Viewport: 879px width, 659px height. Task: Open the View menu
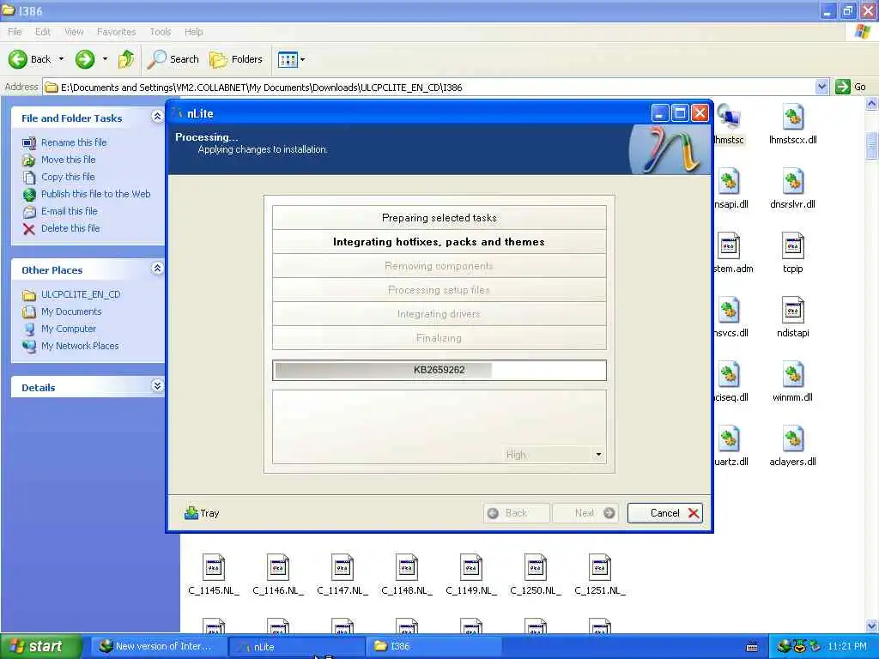[74, 32]
